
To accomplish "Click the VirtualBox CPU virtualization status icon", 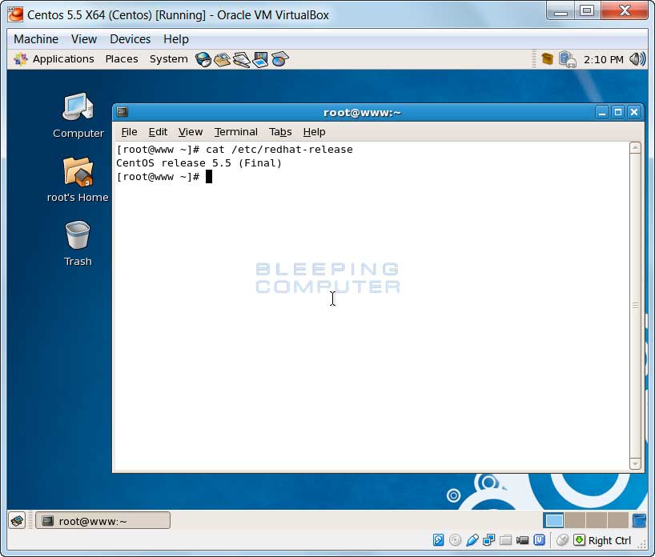I will tap(539, 540).
